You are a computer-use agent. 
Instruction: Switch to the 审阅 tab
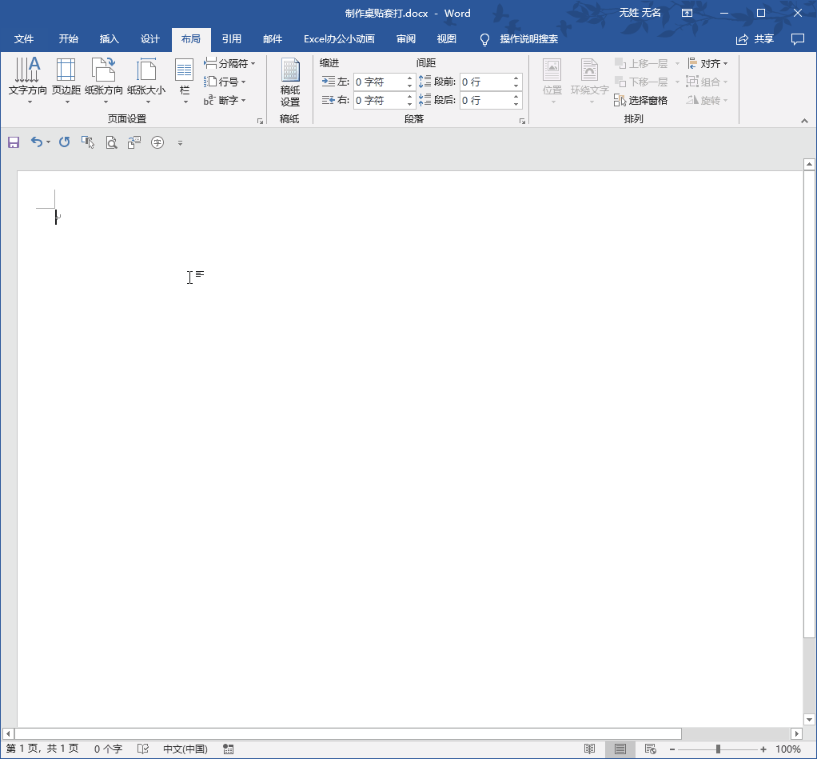pyautogui.click(x=406, y=39)
